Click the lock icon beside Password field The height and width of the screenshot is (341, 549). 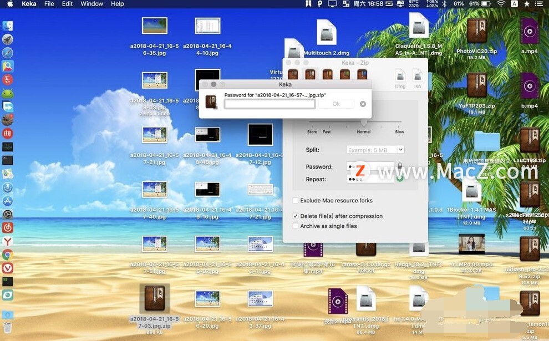(x=400, y=166)
